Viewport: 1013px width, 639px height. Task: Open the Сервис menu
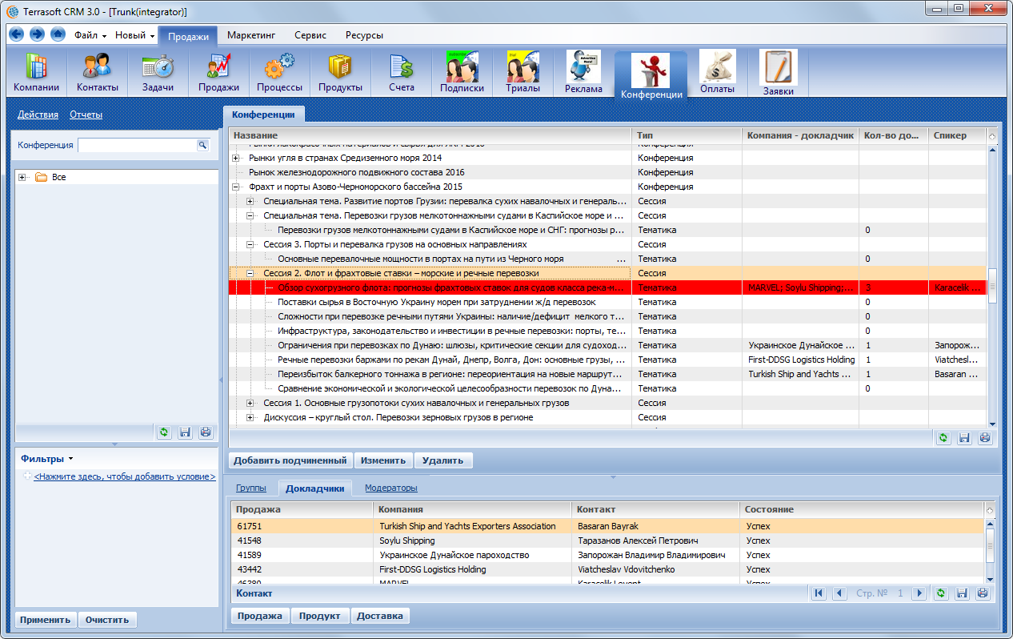tap(310, 35)
